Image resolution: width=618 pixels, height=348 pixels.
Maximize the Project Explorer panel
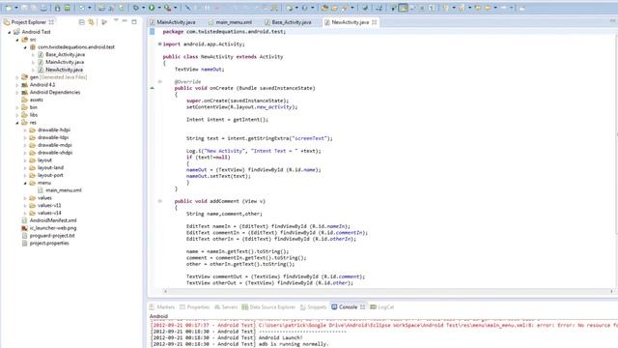tap(134, 21)
